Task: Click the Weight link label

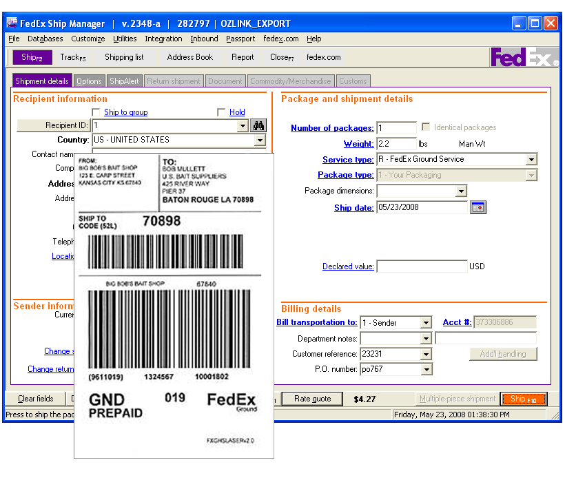Action: (358, 144)
